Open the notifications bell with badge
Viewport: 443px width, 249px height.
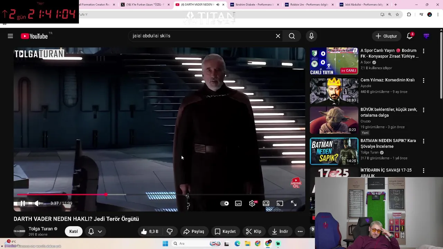coord(410,36)
